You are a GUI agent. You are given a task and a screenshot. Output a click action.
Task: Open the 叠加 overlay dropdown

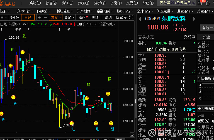tap(69, 17)
